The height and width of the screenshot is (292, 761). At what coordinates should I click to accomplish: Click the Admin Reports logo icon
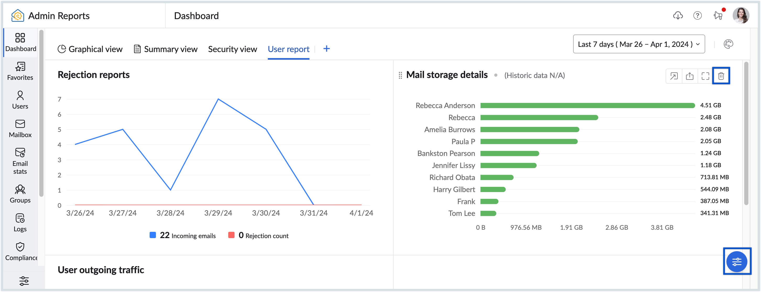click(18, 16)
